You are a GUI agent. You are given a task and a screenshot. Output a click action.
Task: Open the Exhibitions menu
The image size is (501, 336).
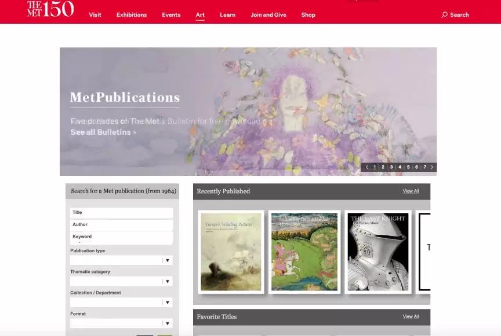tap(132, 14)
